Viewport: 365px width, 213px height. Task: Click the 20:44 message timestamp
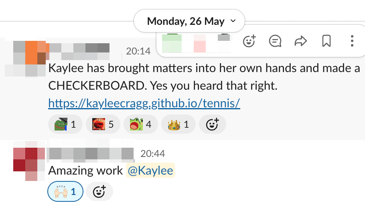pyautogui.click(x=152, y=154)
